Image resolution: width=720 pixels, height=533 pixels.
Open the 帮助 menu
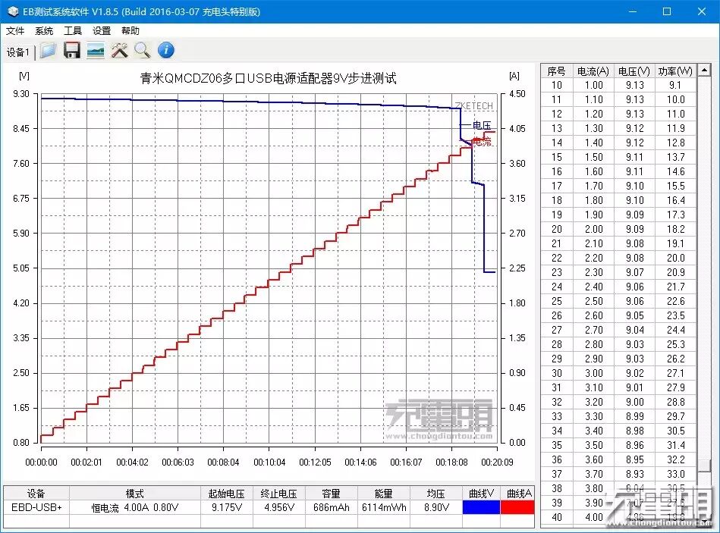coord(130,31)
